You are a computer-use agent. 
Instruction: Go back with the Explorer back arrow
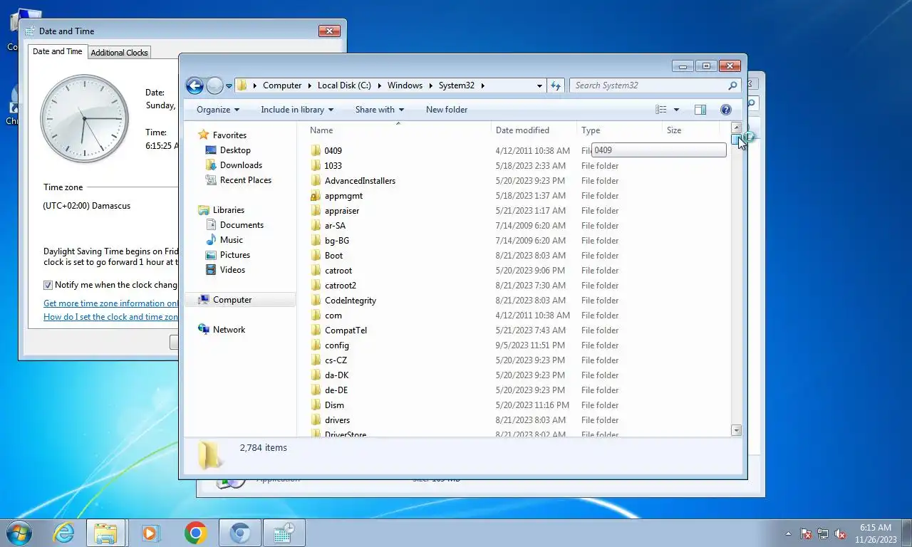195,85
